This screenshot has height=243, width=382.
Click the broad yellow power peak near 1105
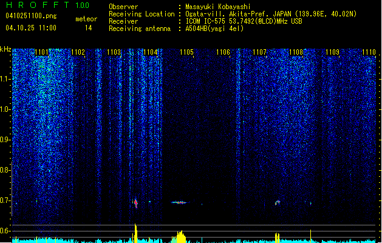[x=180, y=237]
